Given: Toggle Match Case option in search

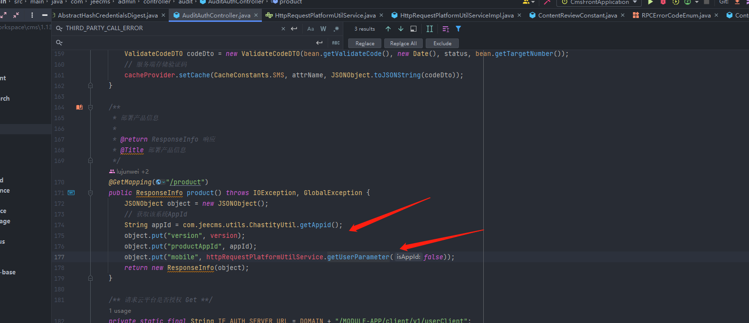Looking at the screenshot, I should click(x=311, y=29).
